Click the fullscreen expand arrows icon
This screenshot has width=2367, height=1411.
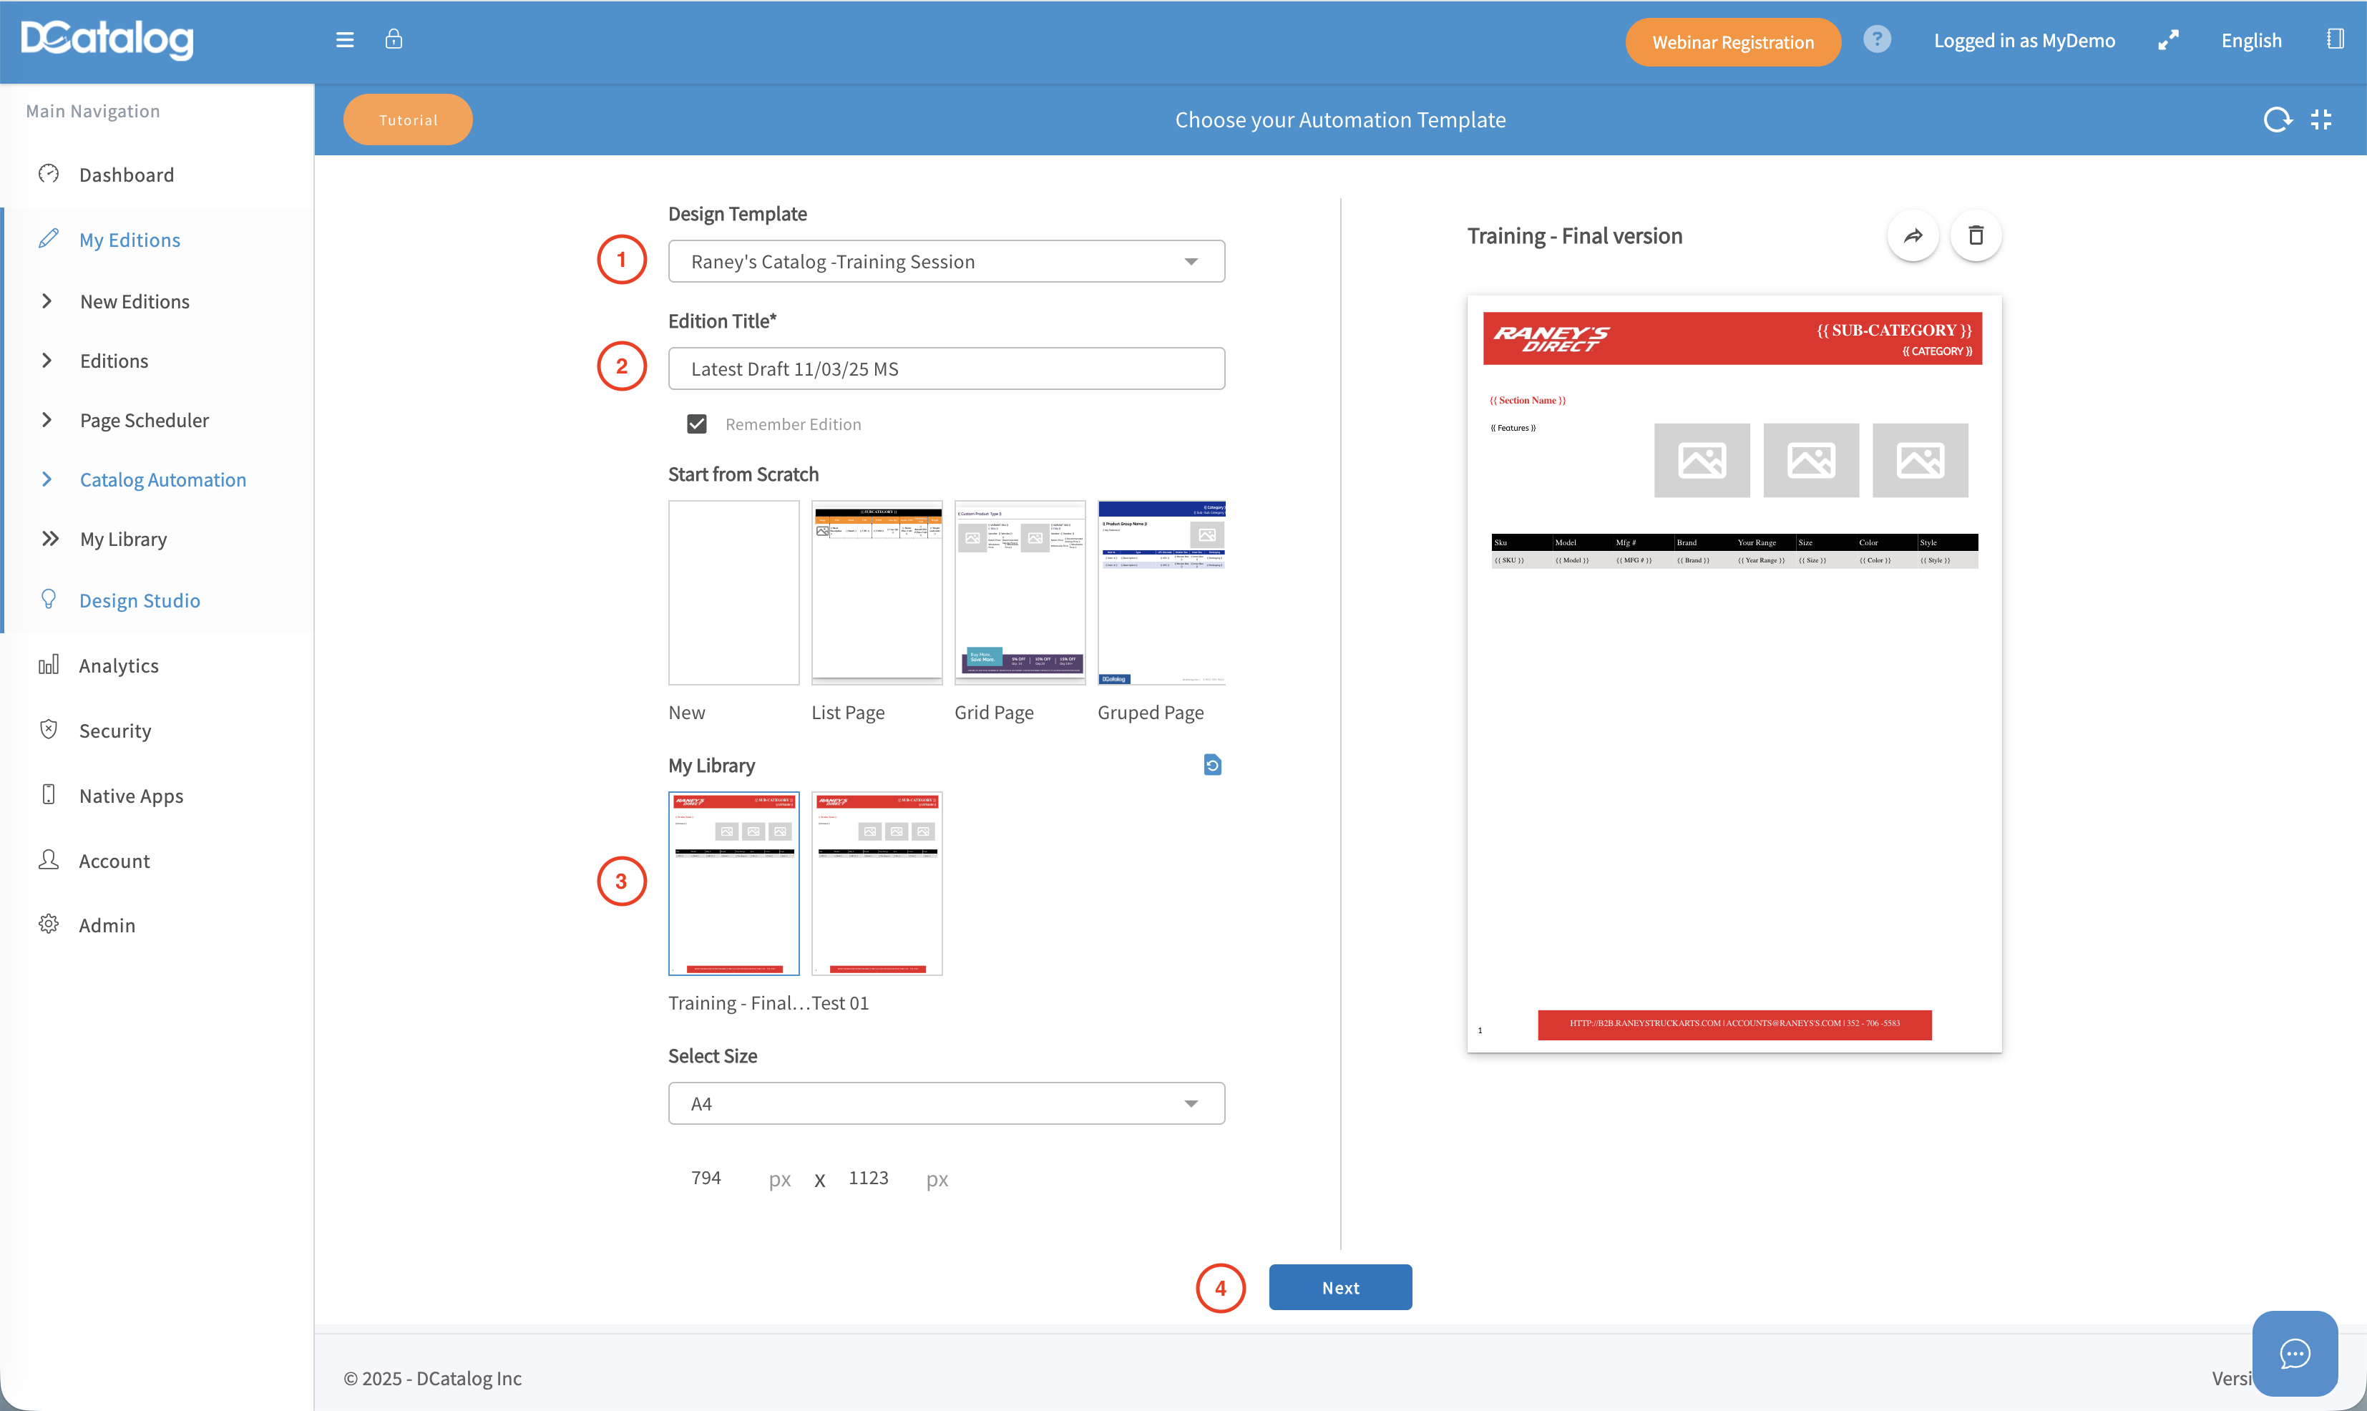2167,40
